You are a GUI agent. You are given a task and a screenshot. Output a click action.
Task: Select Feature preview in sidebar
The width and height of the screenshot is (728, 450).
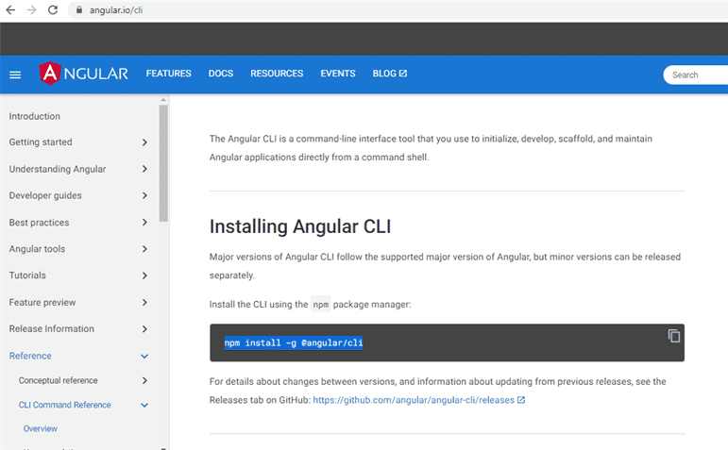tap(42, 302)
